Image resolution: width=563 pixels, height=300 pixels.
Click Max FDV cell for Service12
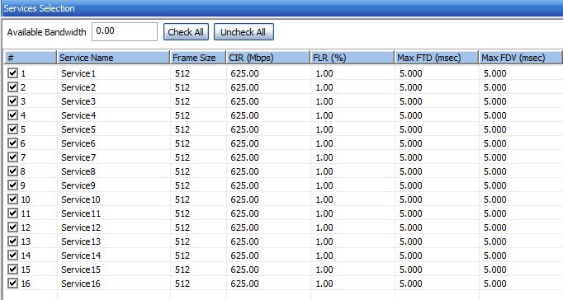[521, 227]
